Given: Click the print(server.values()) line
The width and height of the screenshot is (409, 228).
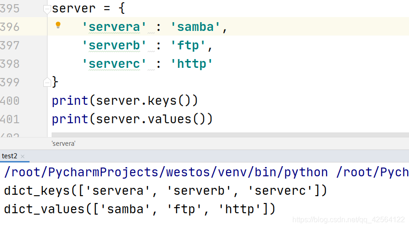Looking at the screenshot, I should [132, 120].
